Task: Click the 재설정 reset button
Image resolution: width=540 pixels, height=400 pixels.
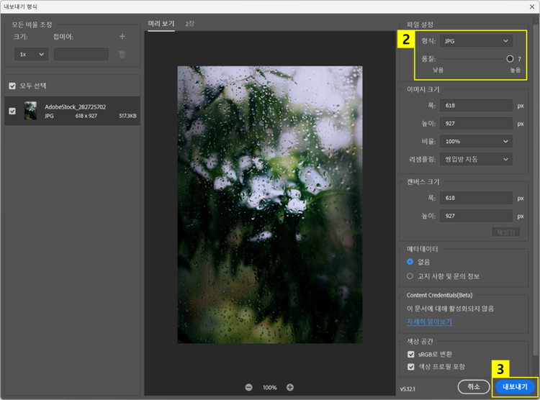Action: [506, 232]
